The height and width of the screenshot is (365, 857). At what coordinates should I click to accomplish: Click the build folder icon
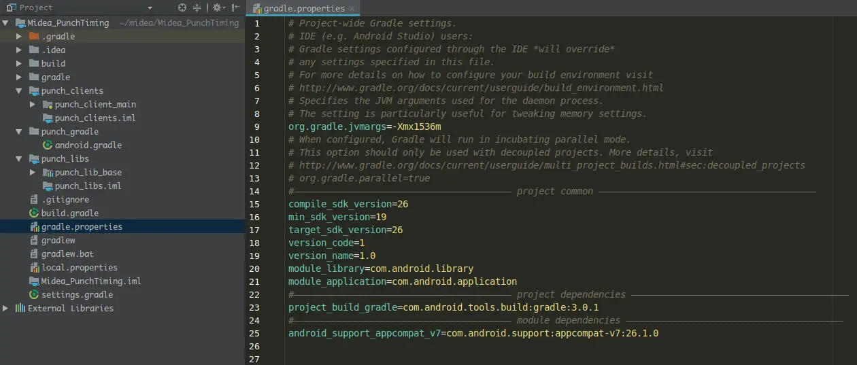coord(34,63)
